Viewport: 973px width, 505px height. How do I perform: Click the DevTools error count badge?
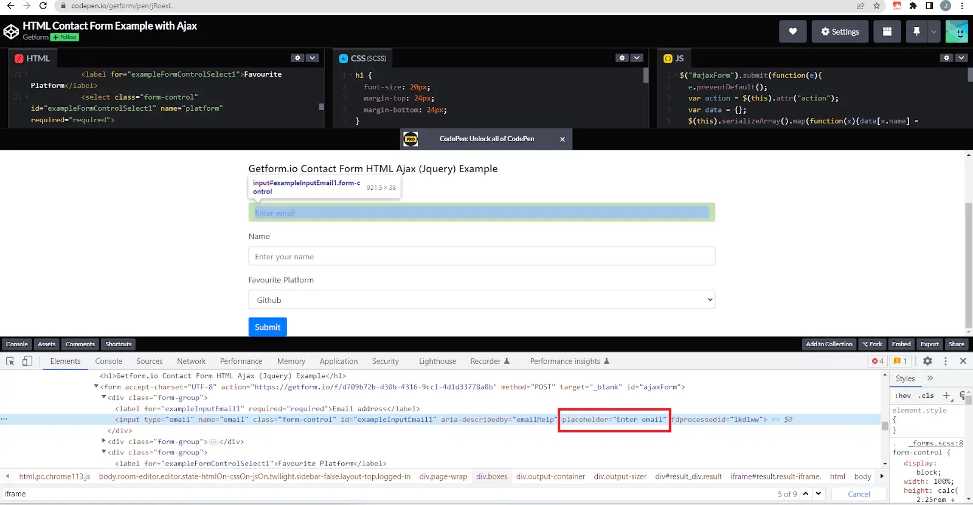[x=878, y=361]
